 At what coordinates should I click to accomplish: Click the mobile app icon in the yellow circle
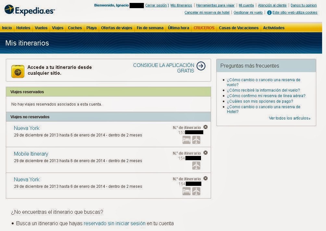[18, 71]
